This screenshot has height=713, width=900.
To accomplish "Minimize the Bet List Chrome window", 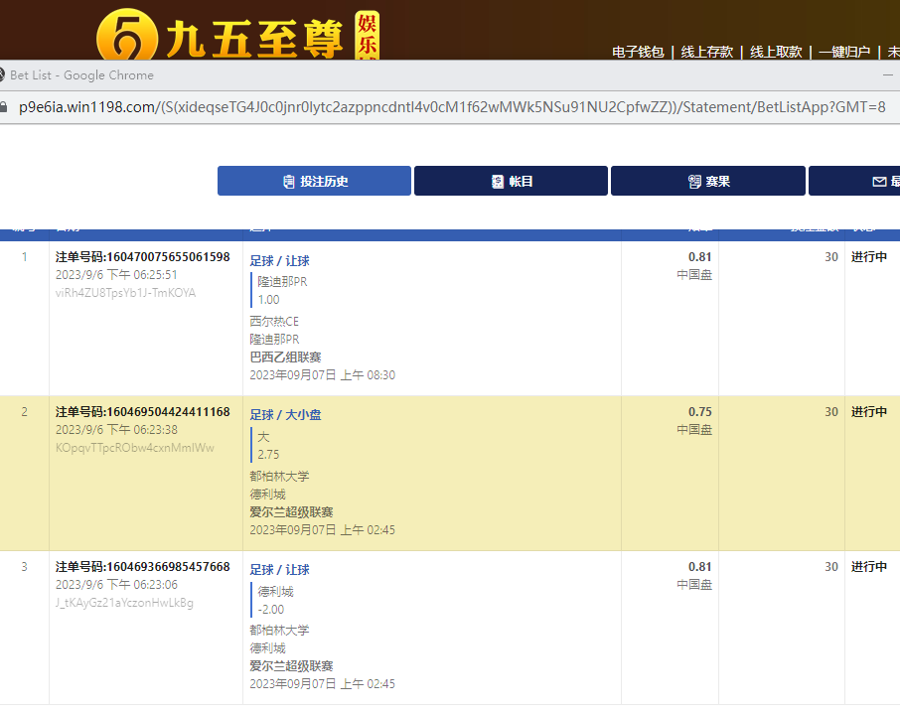I will (x=887, y=75).
